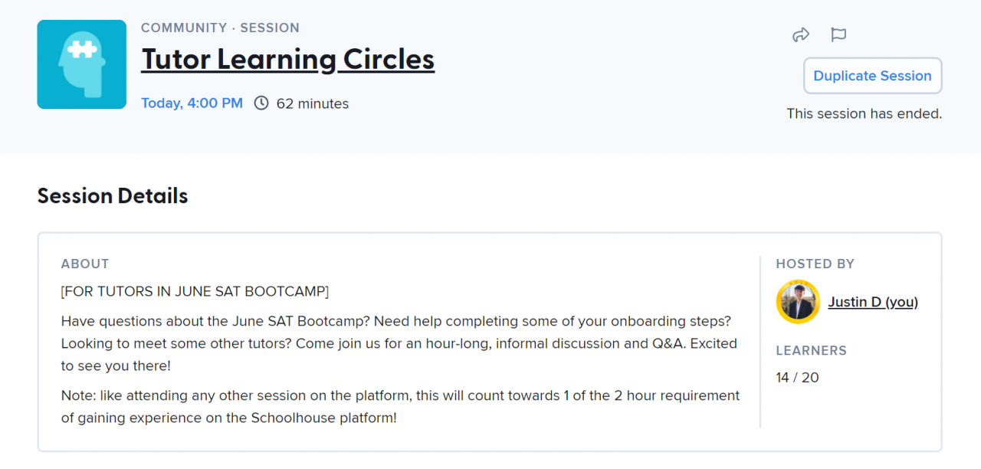981x469 pixels.
Task: Open the Tutor Learning Circles title link
Action: click(x=287, y=59)
